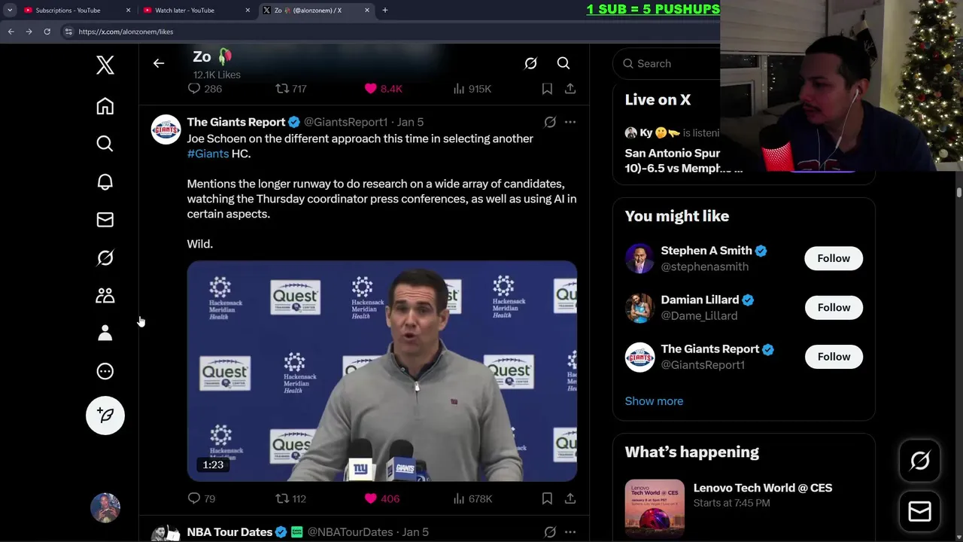Reply to the Giants Report post

(x=202, y=498)
